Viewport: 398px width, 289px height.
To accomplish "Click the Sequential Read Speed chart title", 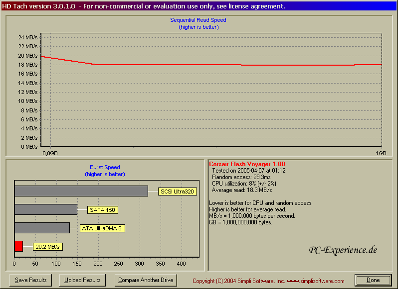I will pyautogui.click(x=198, y=20).
